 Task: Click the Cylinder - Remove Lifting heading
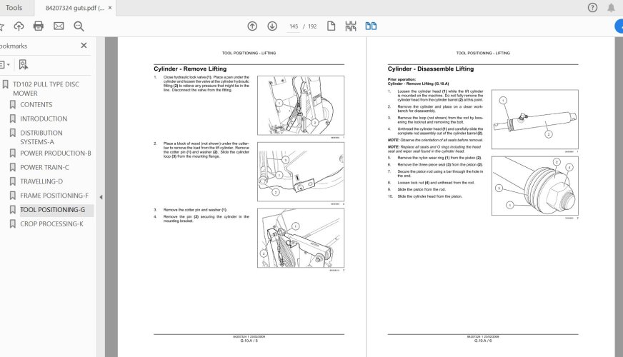(190, 69)
